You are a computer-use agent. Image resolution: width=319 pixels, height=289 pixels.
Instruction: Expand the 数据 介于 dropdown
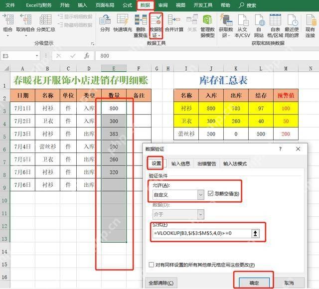[x=200, y=214]
